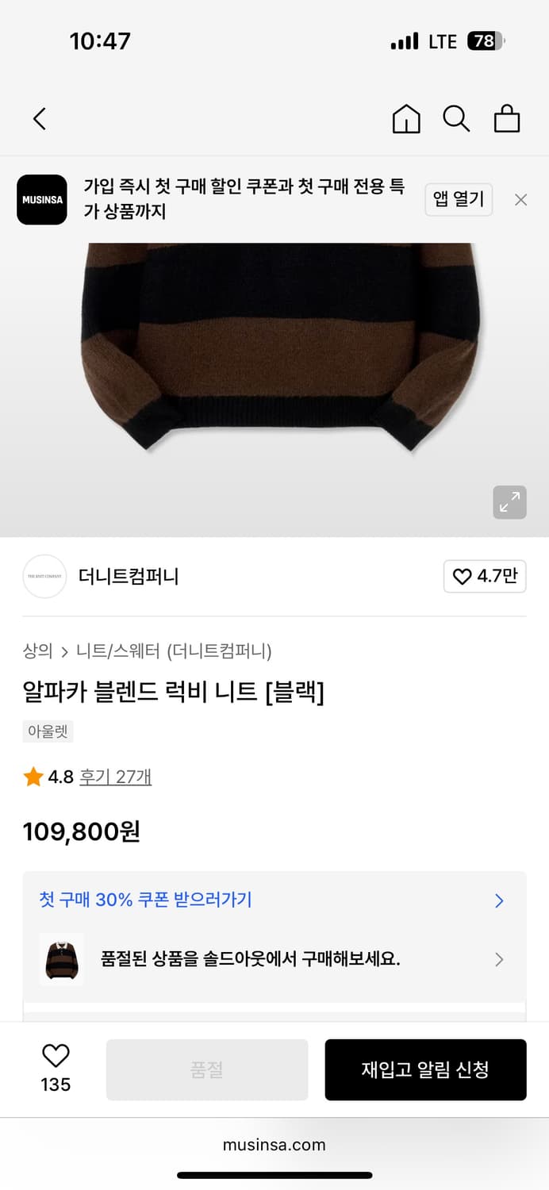
Task: Go to the homepage via the home icon
Action: coord(405,119)
